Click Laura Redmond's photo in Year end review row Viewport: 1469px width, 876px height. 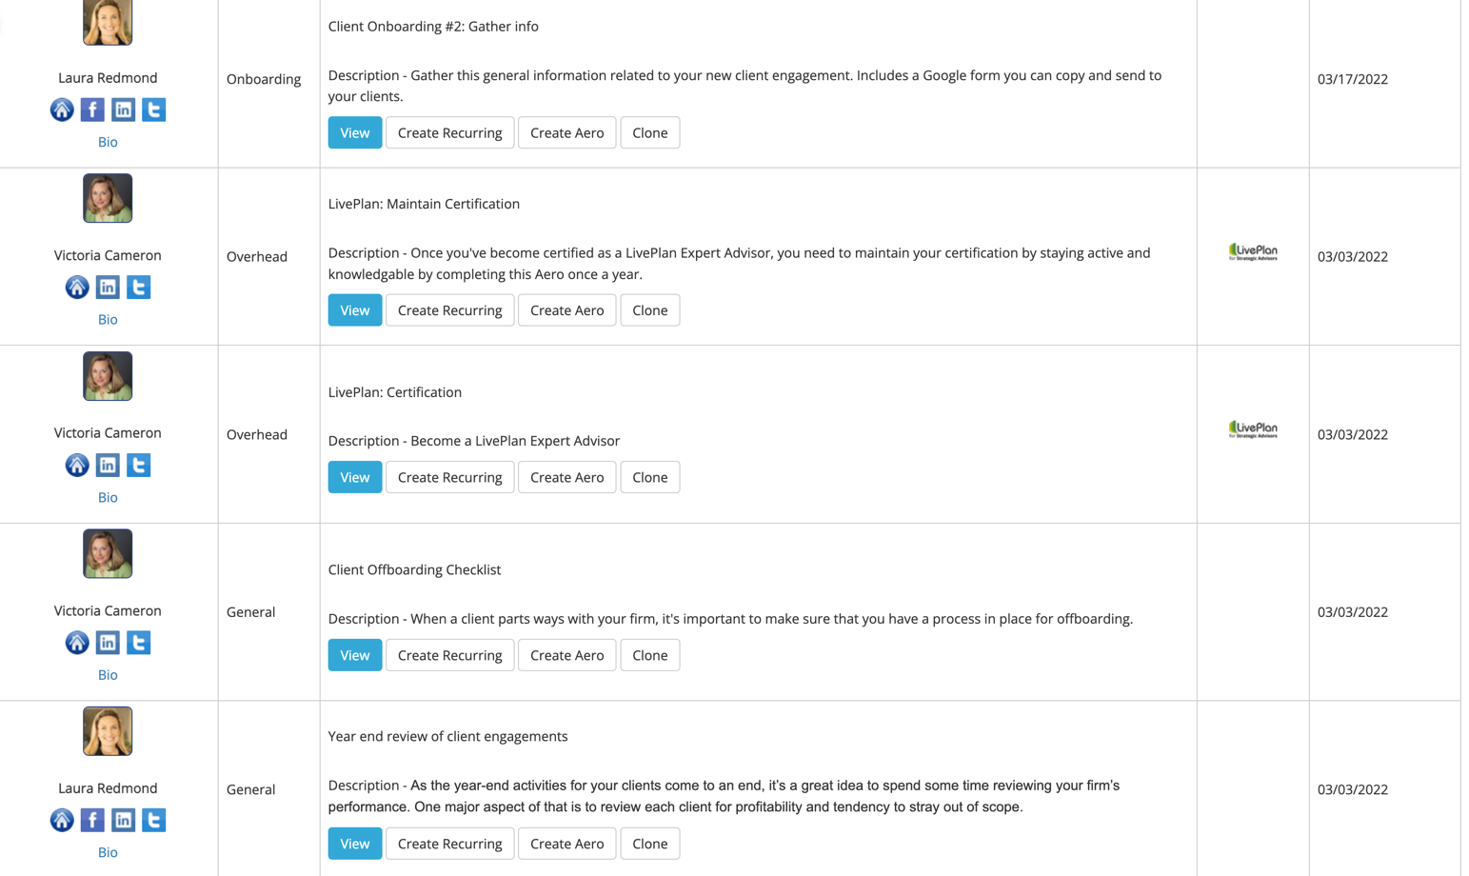pos(108,731)
